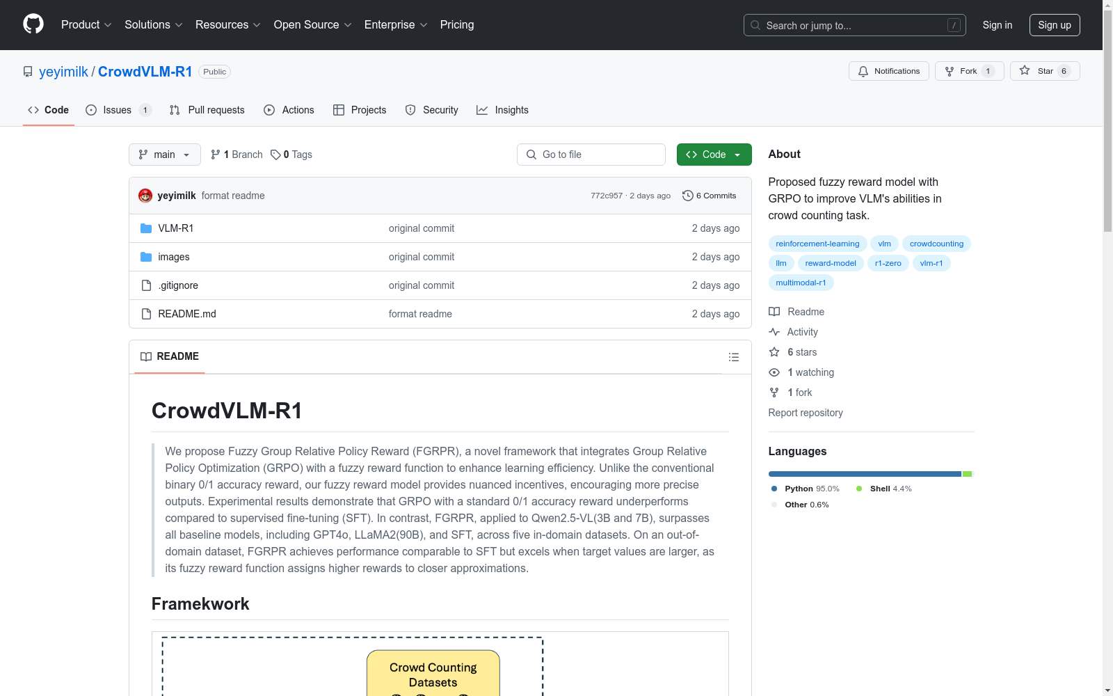
Task: Expand the Enterprise menu
Action: coord(396,24)
